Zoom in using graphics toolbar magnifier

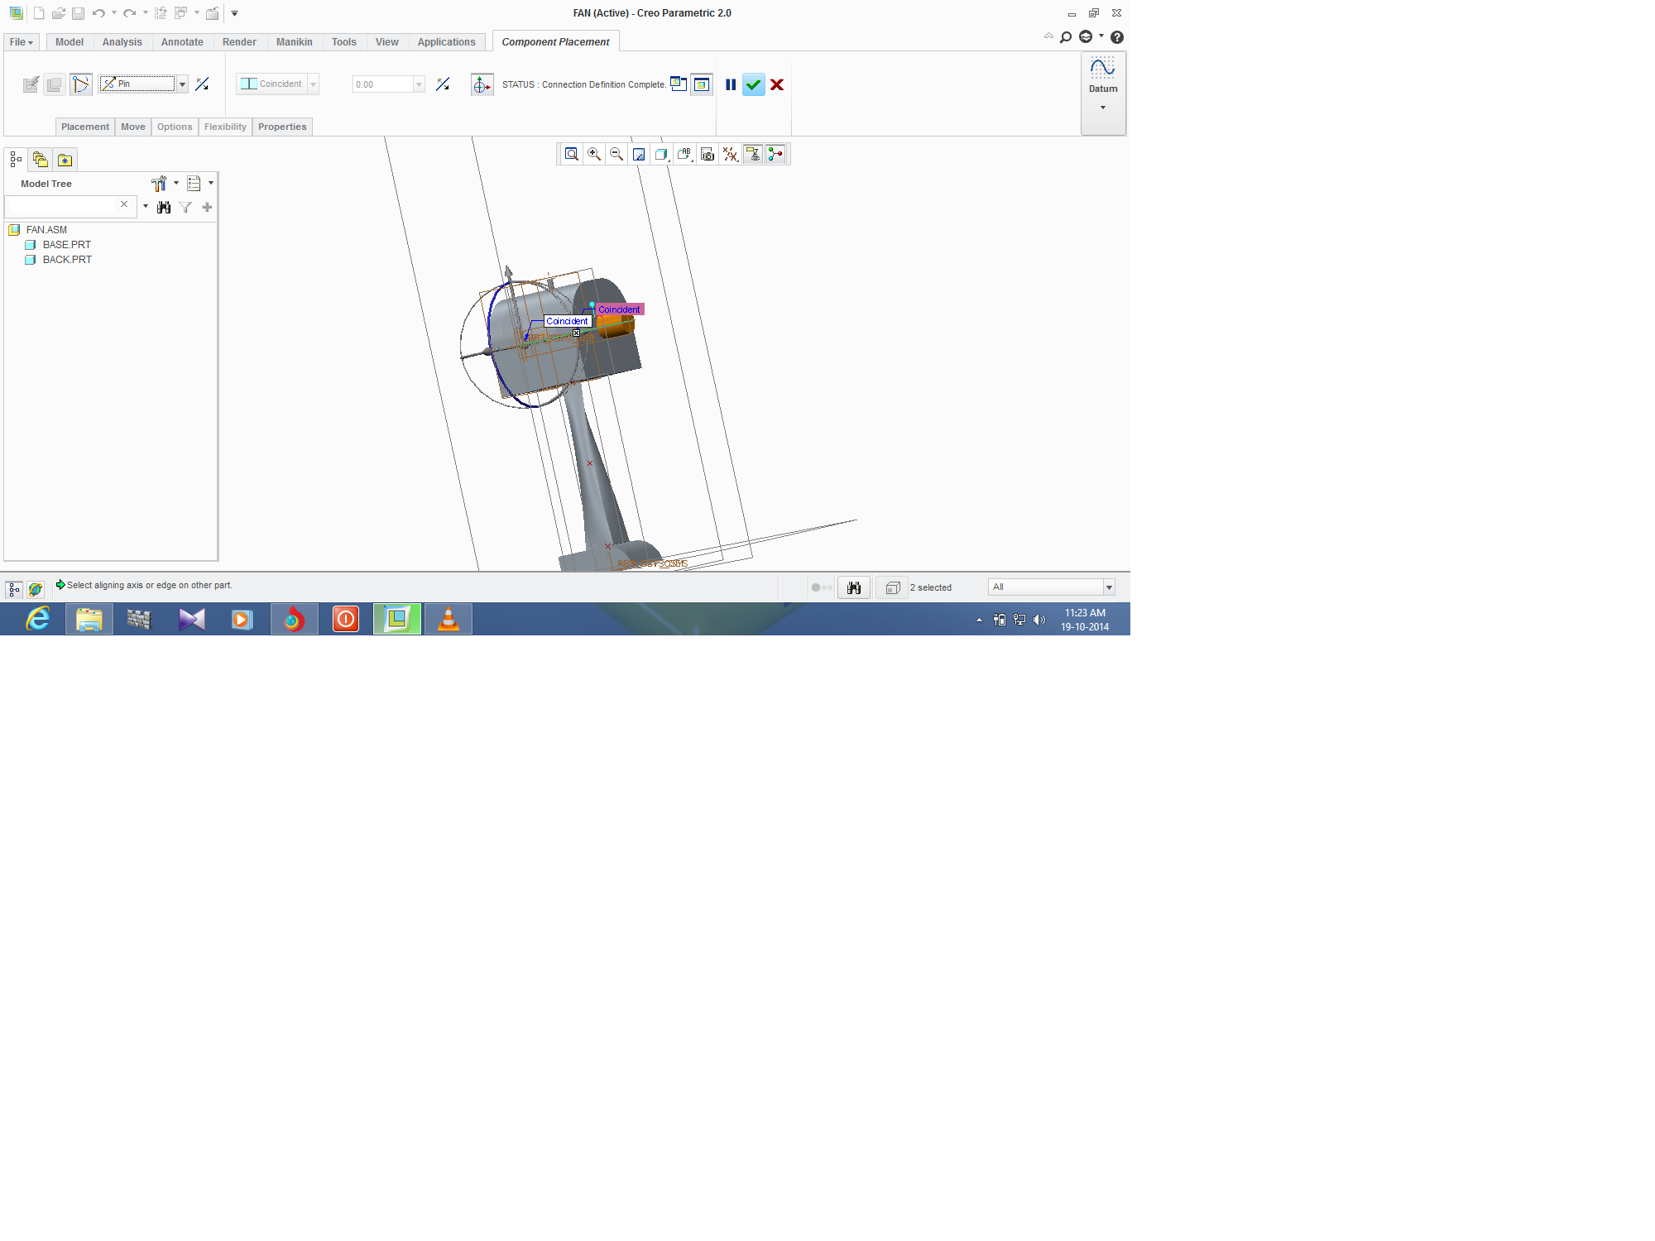(x=594, y=154)
